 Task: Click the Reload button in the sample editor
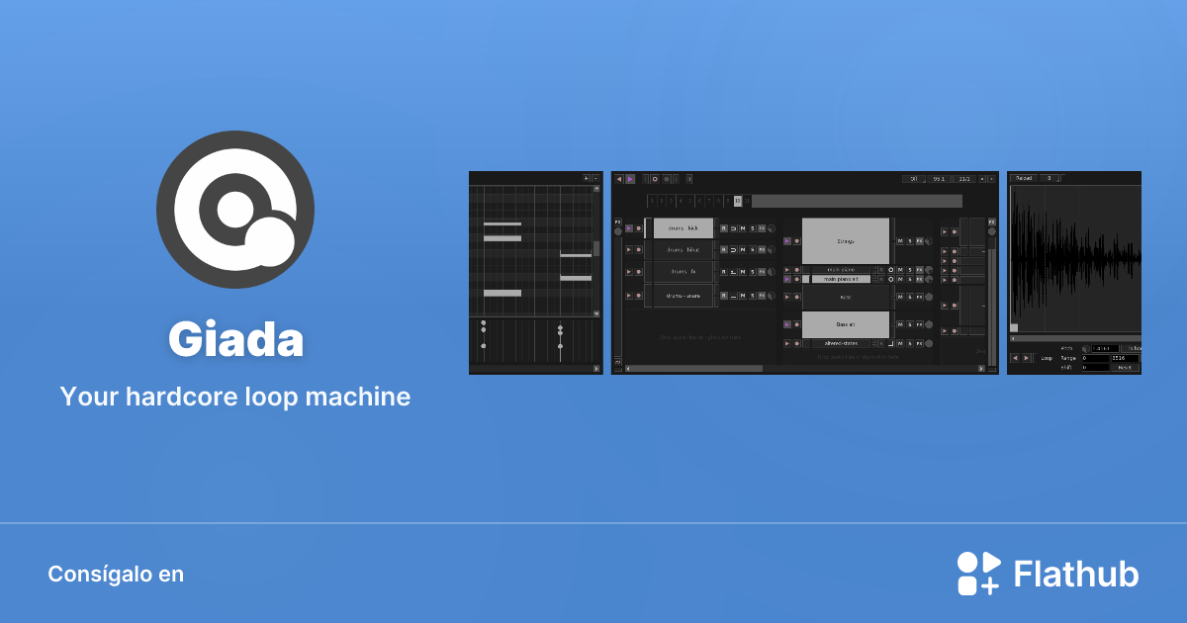pos(1025,178)
